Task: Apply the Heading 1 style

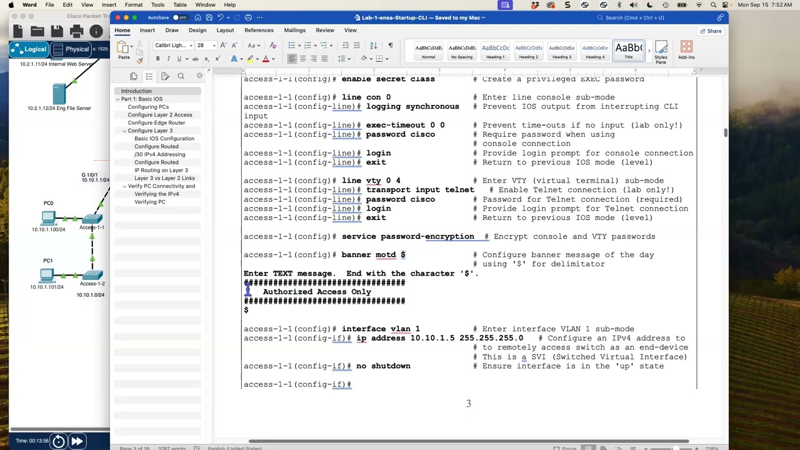Action: (495, 51)
